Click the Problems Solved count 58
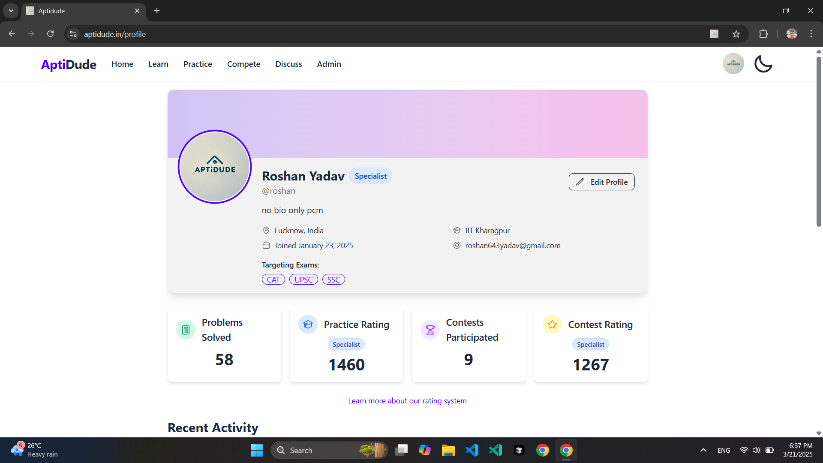823x463 pixels. point(224,360)
